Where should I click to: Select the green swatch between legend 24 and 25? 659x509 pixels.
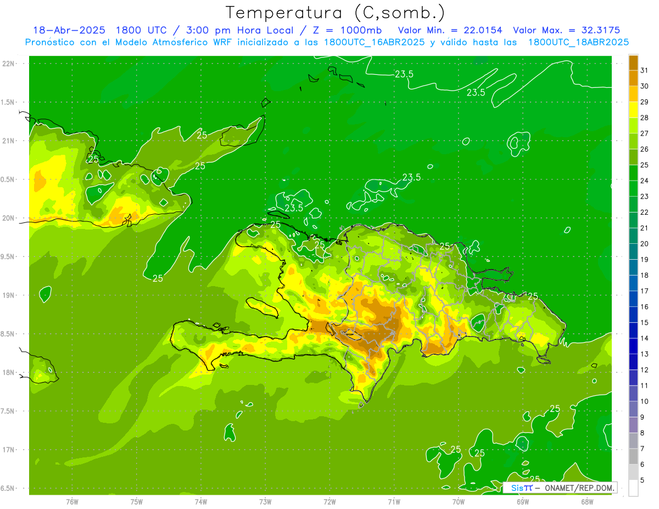point(633,172)
